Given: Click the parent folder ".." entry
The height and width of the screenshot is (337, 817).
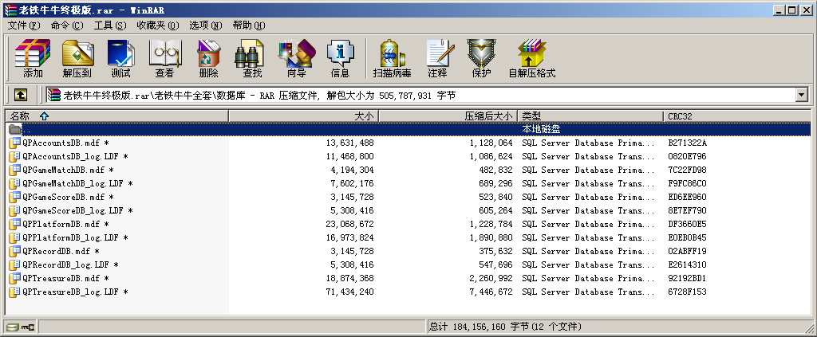Looking at the screenshot, I should click(26, 129).
